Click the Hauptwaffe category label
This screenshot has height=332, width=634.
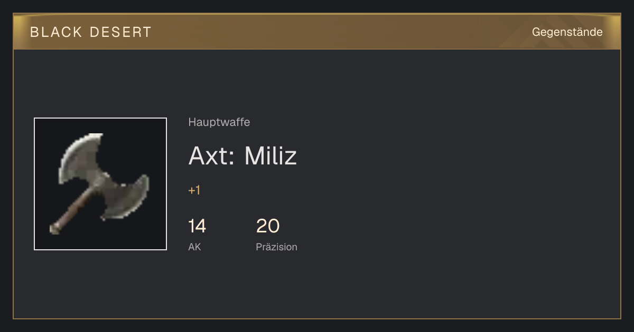pos(219,122)
